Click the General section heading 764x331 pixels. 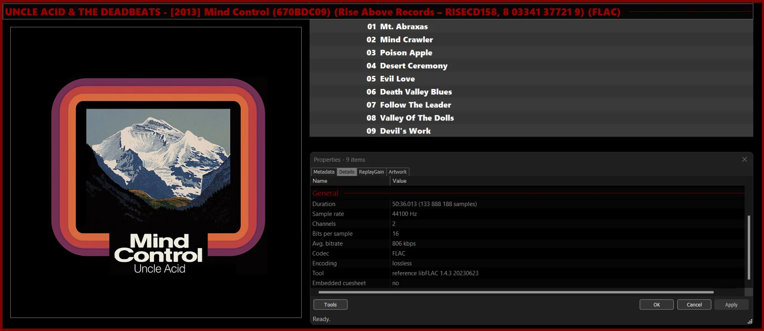click(x=325, y=193)
